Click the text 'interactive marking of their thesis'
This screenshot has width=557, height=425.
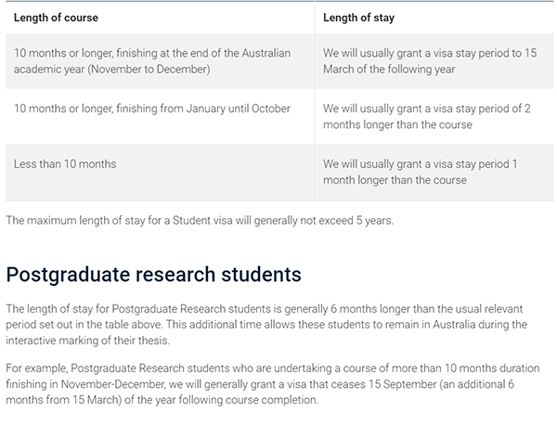point(87,341)
